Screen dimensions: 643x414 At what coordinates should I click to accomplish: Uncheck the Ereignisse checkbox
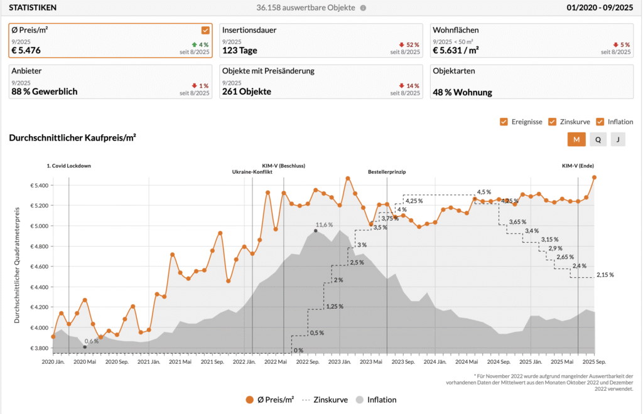point(504,122)
